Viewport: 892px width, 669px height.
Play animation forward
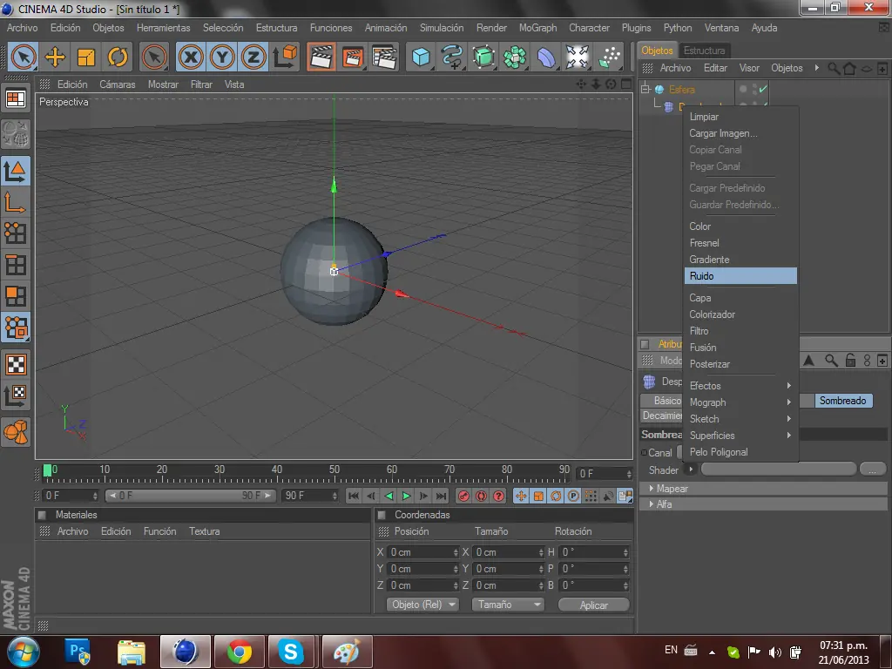tap(406, 496)
